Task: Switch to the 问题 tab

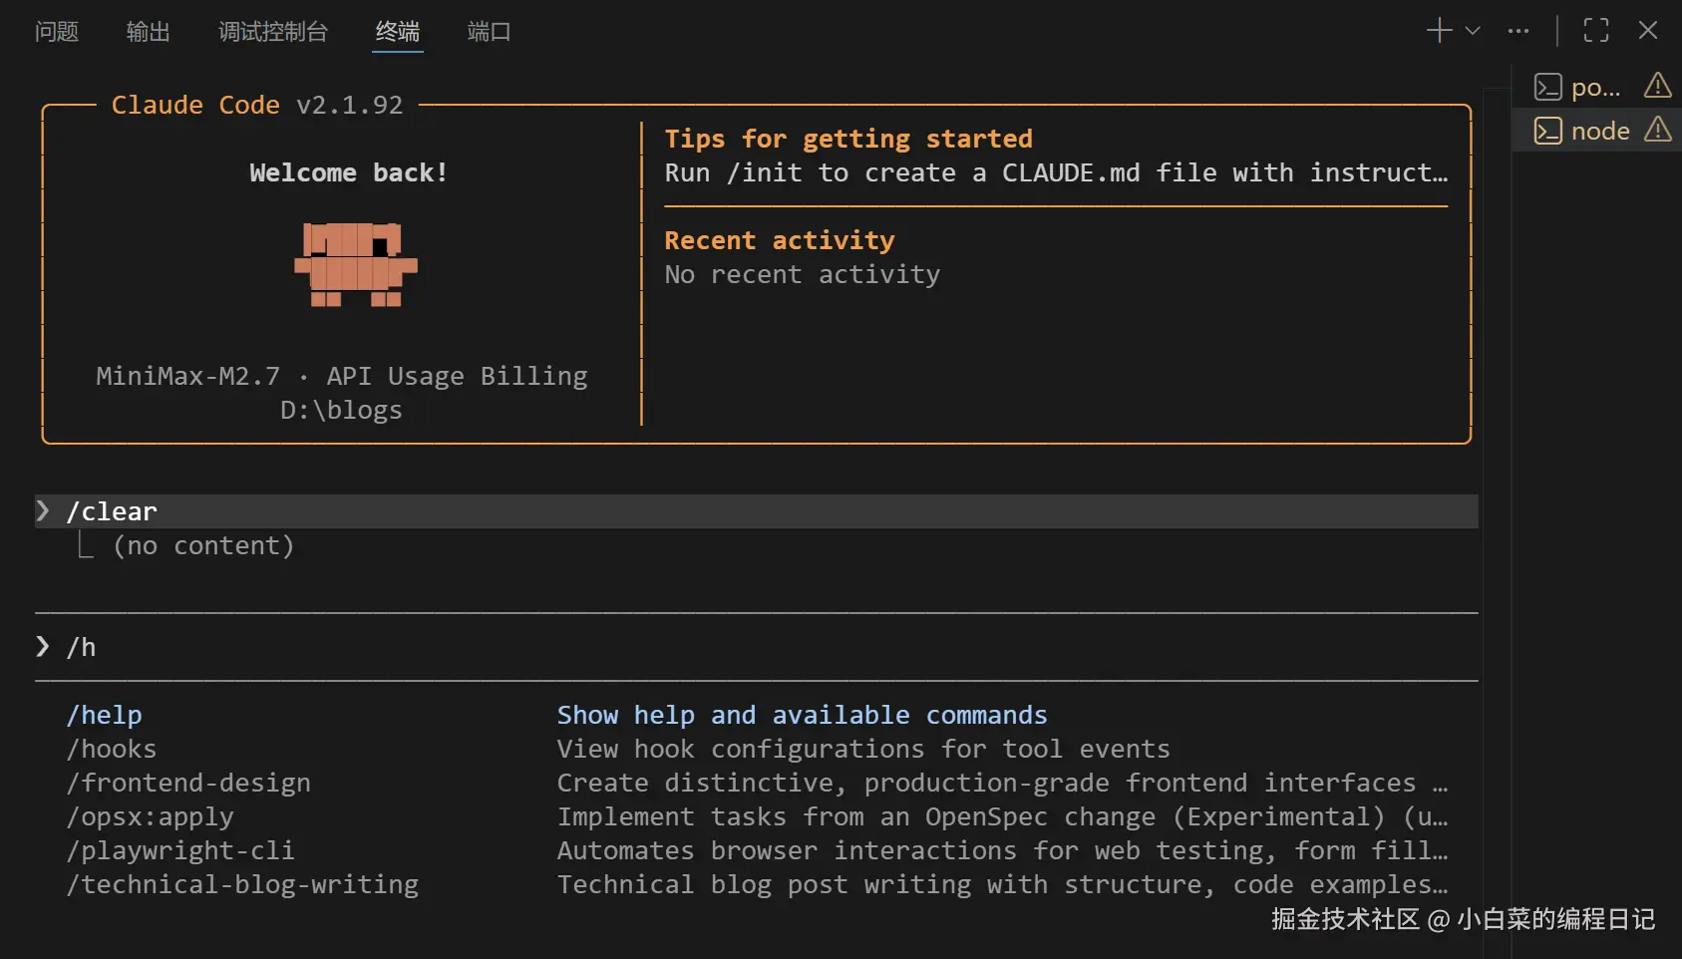Action: point(57,32)
